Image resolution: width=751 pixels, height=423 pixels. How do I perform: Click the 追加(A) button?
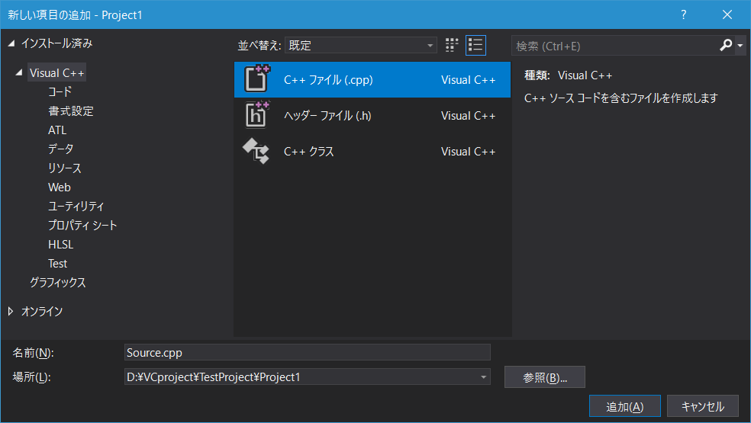coord(624,406)
